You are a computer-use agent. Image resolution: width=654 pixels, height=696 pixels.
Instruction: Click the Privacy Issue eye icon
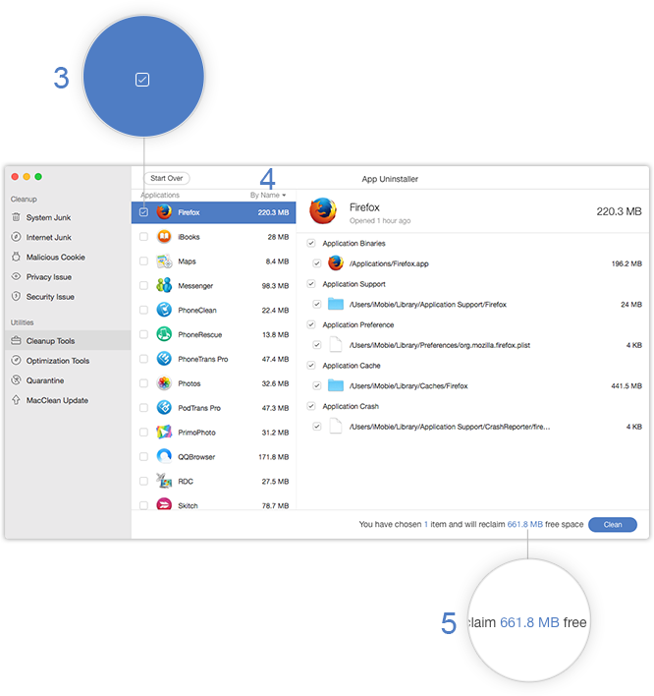tap(16, 276)
